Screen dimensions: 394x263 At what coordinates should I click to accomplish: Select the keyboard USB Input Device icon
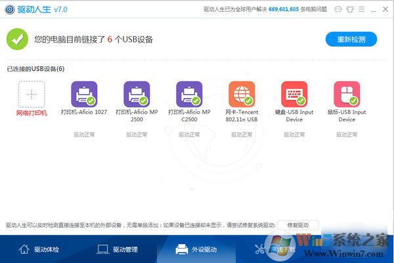point(294,94)
